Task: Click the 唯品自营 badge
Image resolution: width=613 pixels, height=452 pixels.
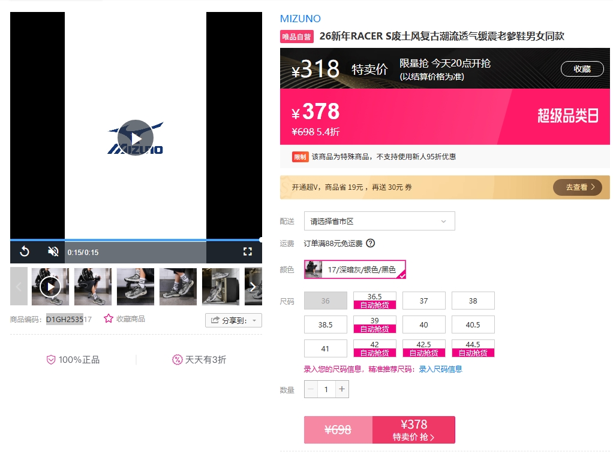Action: pos(297,37)
